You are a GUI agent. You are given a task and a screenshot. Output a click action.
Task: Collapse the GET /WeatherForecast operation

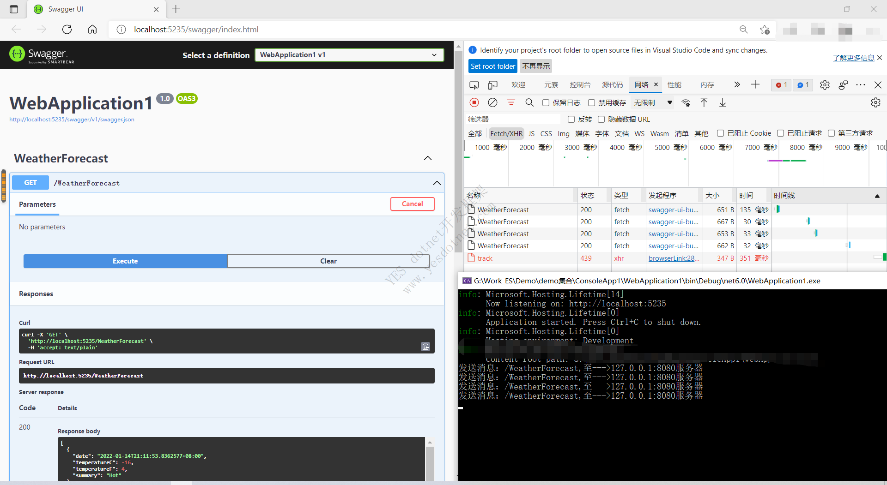437,183
